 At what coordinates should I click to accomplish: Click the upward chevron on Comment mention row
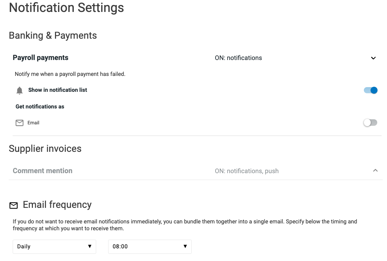point(375,170)
